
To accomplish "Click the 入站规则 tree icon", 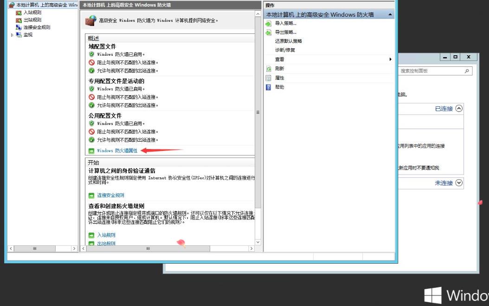I will click(19, 13).
